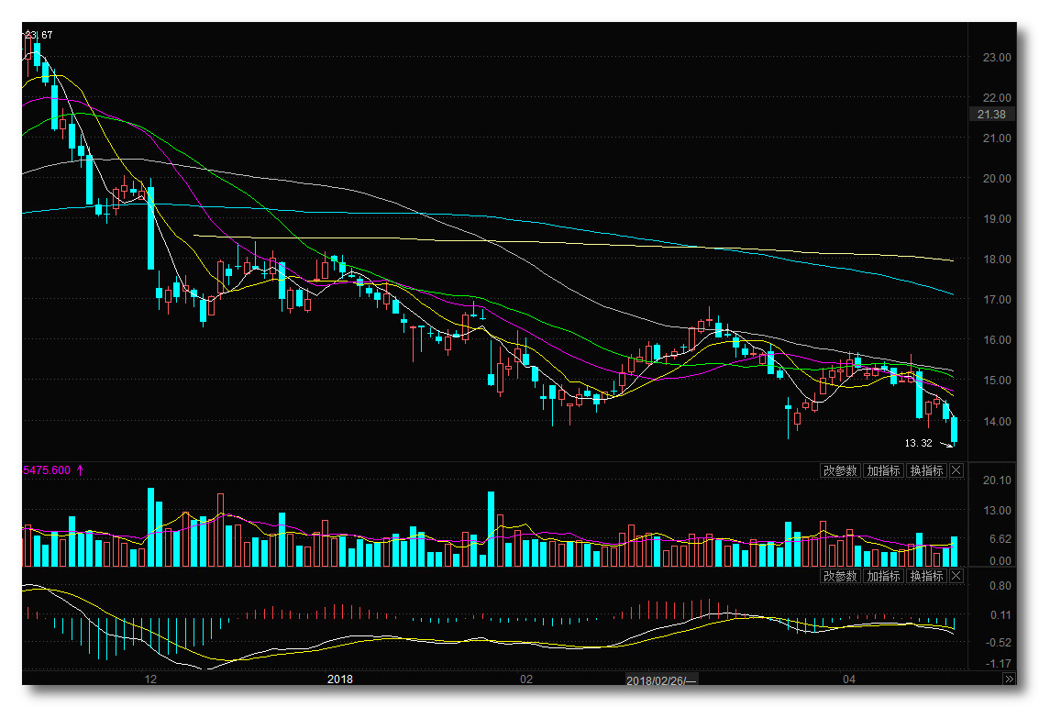The height and width of the screenshot is (707, 1039).
Task: Click the scroll-right double arrow icon
Action: coord(1009,679)
